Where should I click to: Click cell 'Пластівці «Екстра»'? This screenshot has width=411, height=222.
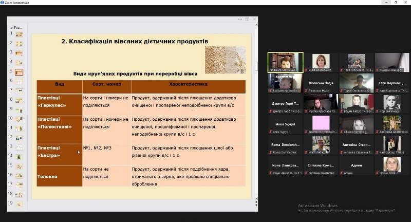coord(60,154)
